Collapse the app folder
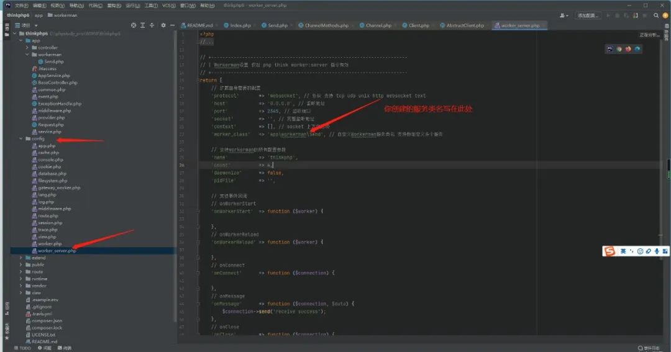Screen dimensions: 671x352 coord(21,40)
